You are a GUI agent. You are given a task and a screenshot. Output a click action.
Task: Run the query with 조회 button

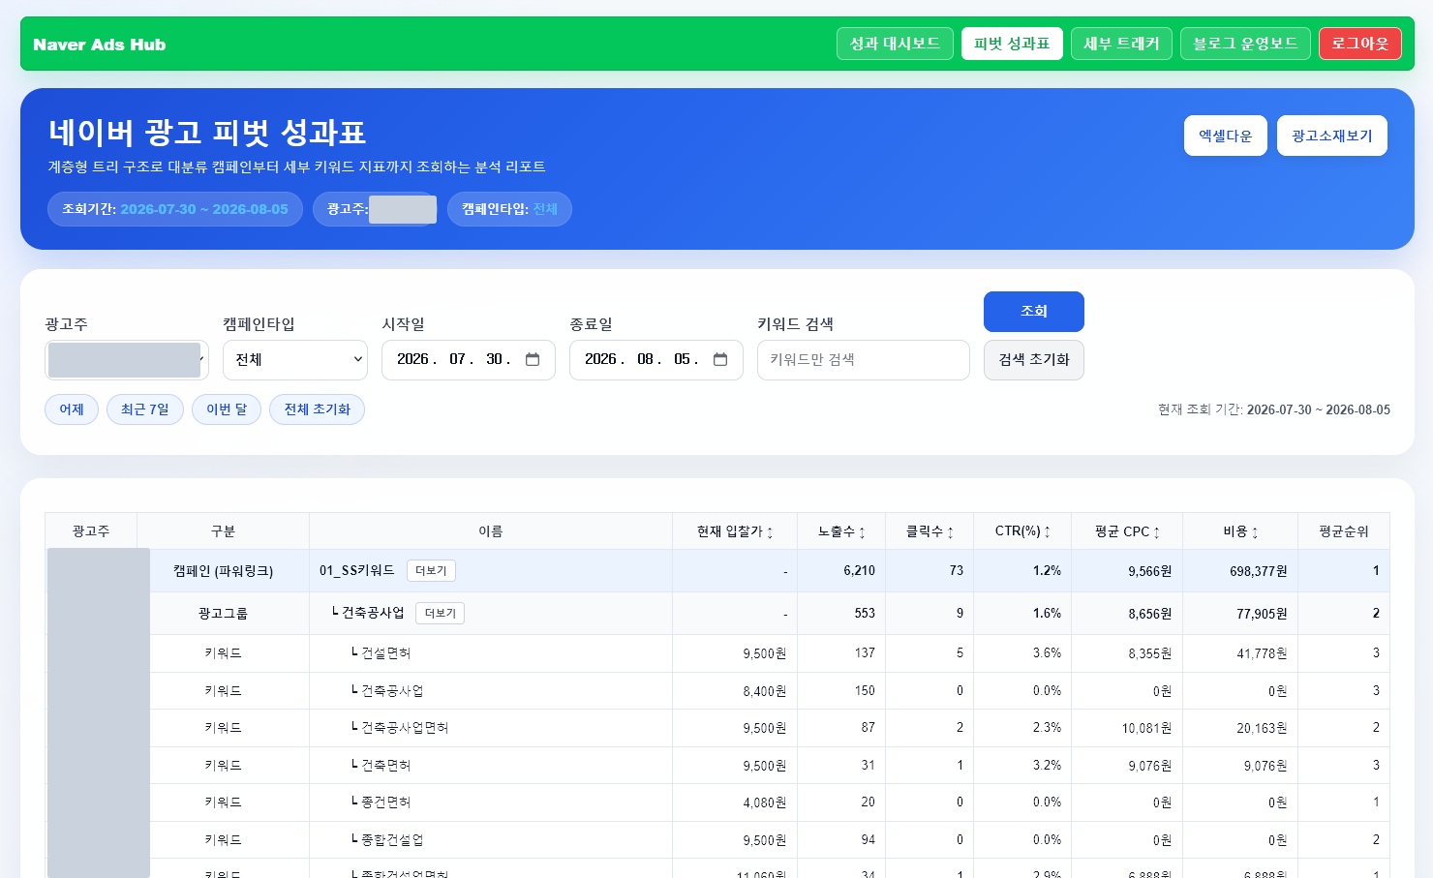coord(1034,312)
